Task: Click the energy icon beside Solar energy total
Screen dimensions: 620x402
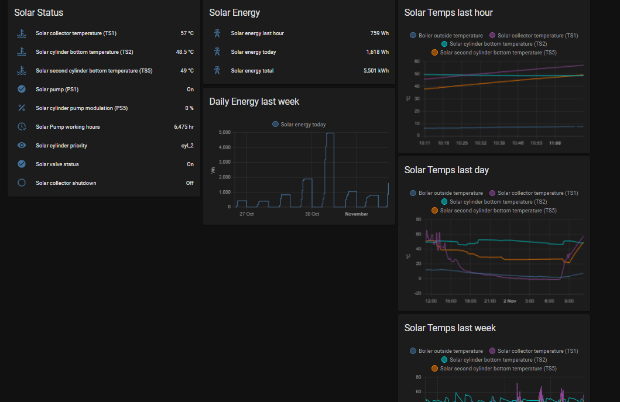Action: 217,70
